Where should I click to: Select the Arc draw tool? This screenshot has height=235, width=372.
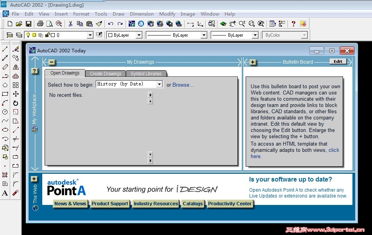5,103
